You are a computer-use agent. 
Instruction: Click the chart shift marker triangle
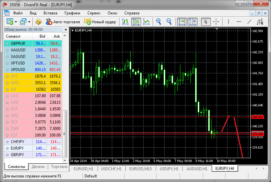pyautogui.click(x=217, y=29)
